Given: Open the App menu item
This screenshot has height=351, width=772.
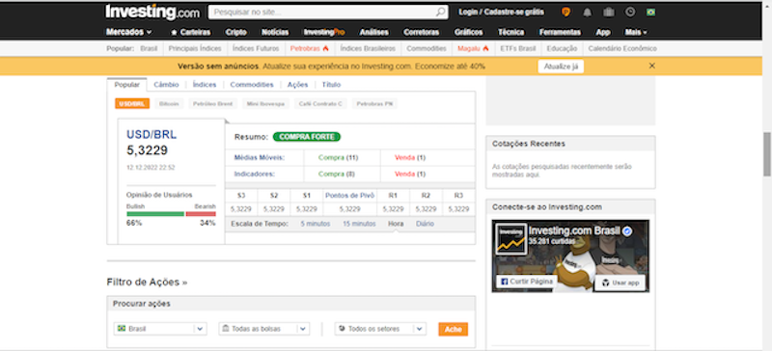Looking at the screenshot, I should point(603,32).
